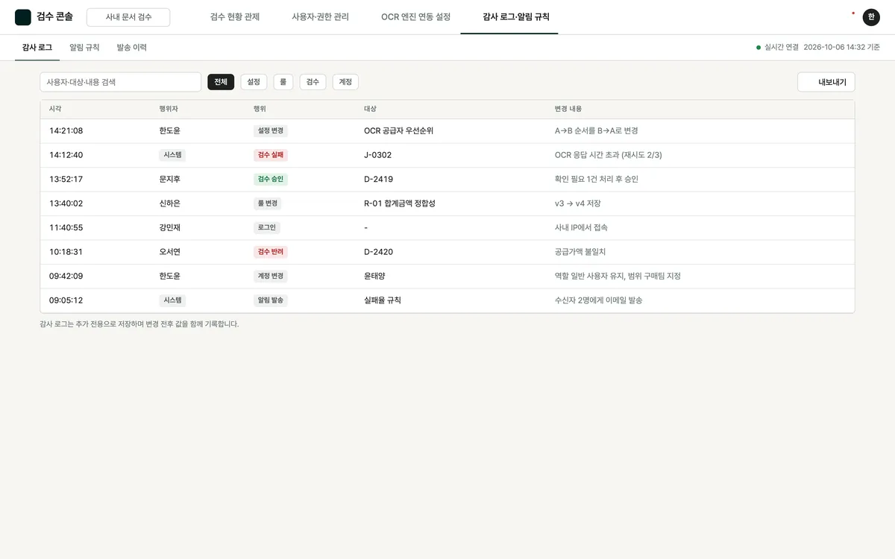Switch to OCR 엔진 연동 설정 tab

point(415,17)
